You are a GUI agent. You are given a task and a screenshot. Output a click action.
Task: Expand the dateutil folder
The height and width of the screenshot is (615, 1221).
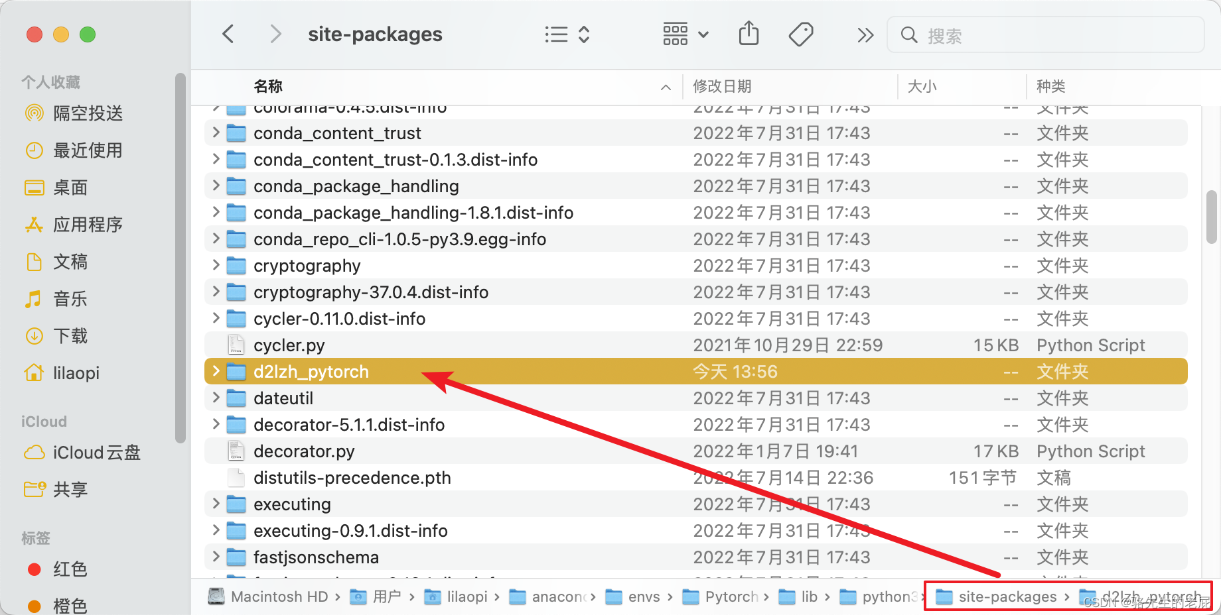[x=216, y=398]
